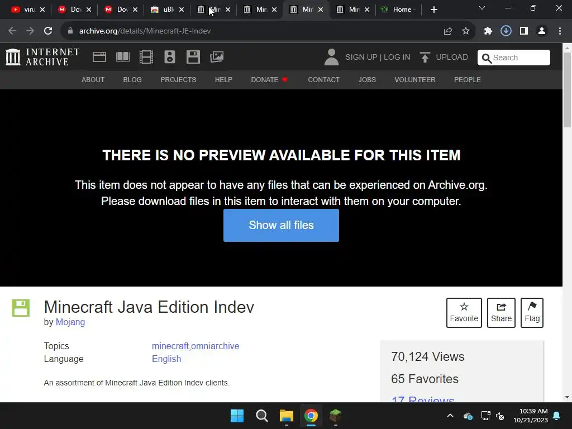
Task: Toggle the browser side panel icon
Action: coord(524,31)
